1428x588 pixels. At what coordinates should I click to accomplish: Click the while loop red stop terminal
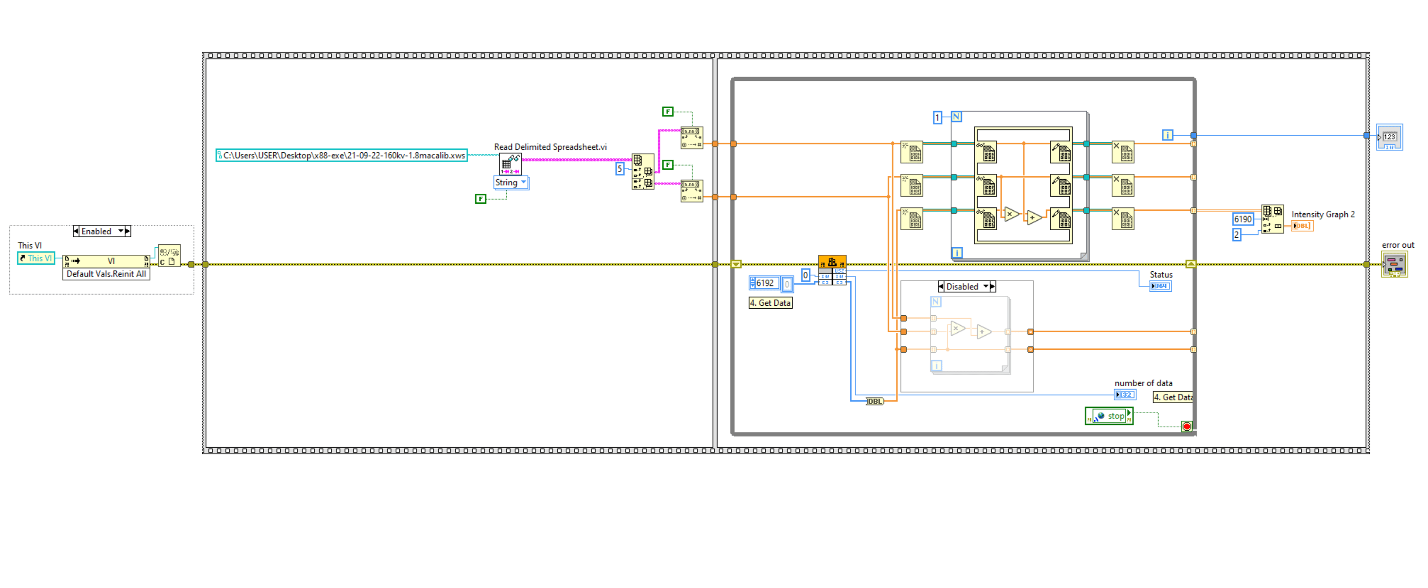1186,426
